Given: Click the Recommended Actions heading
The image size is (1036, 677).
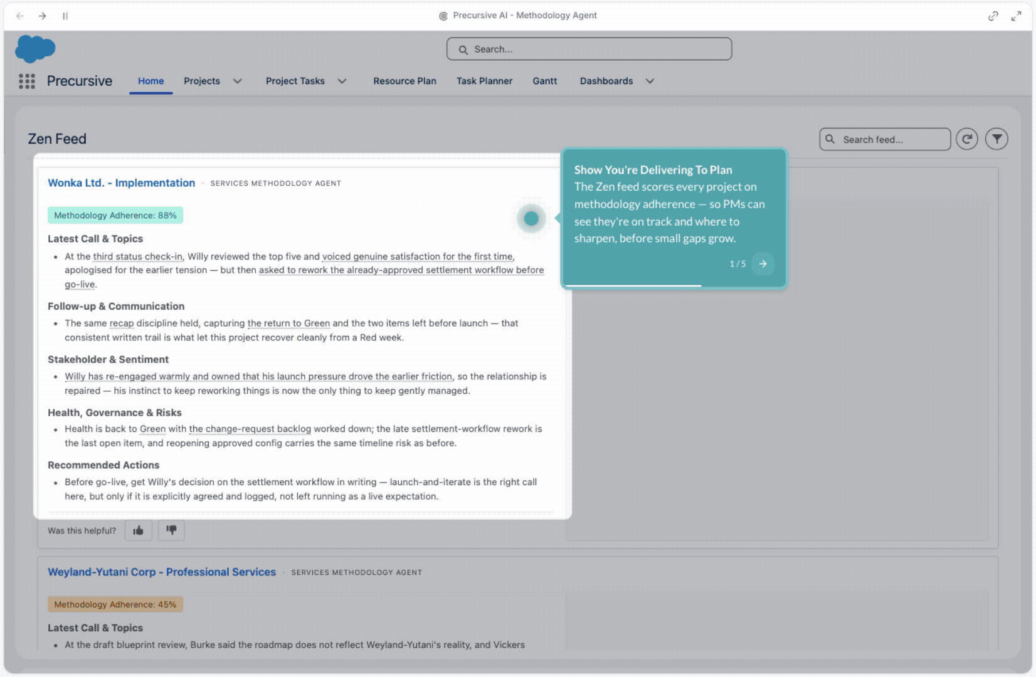Looking at the screenshot, I should [x=103, y=465].
